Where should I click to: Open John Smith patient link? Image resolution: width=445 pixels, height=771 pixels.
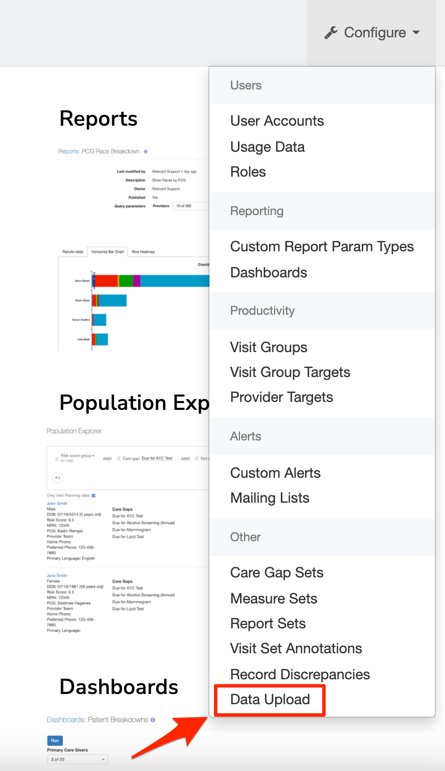[x=57, y=503]
